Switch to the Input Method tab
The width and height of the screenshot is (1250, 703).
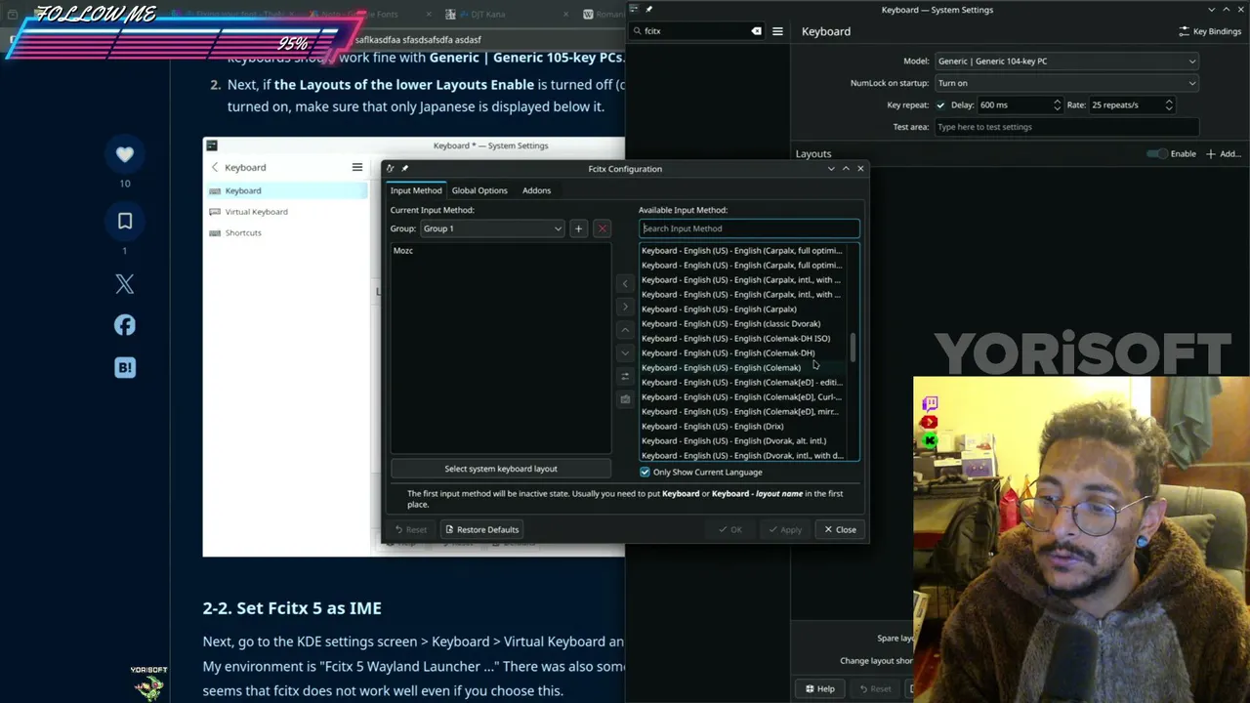point(416,190)
